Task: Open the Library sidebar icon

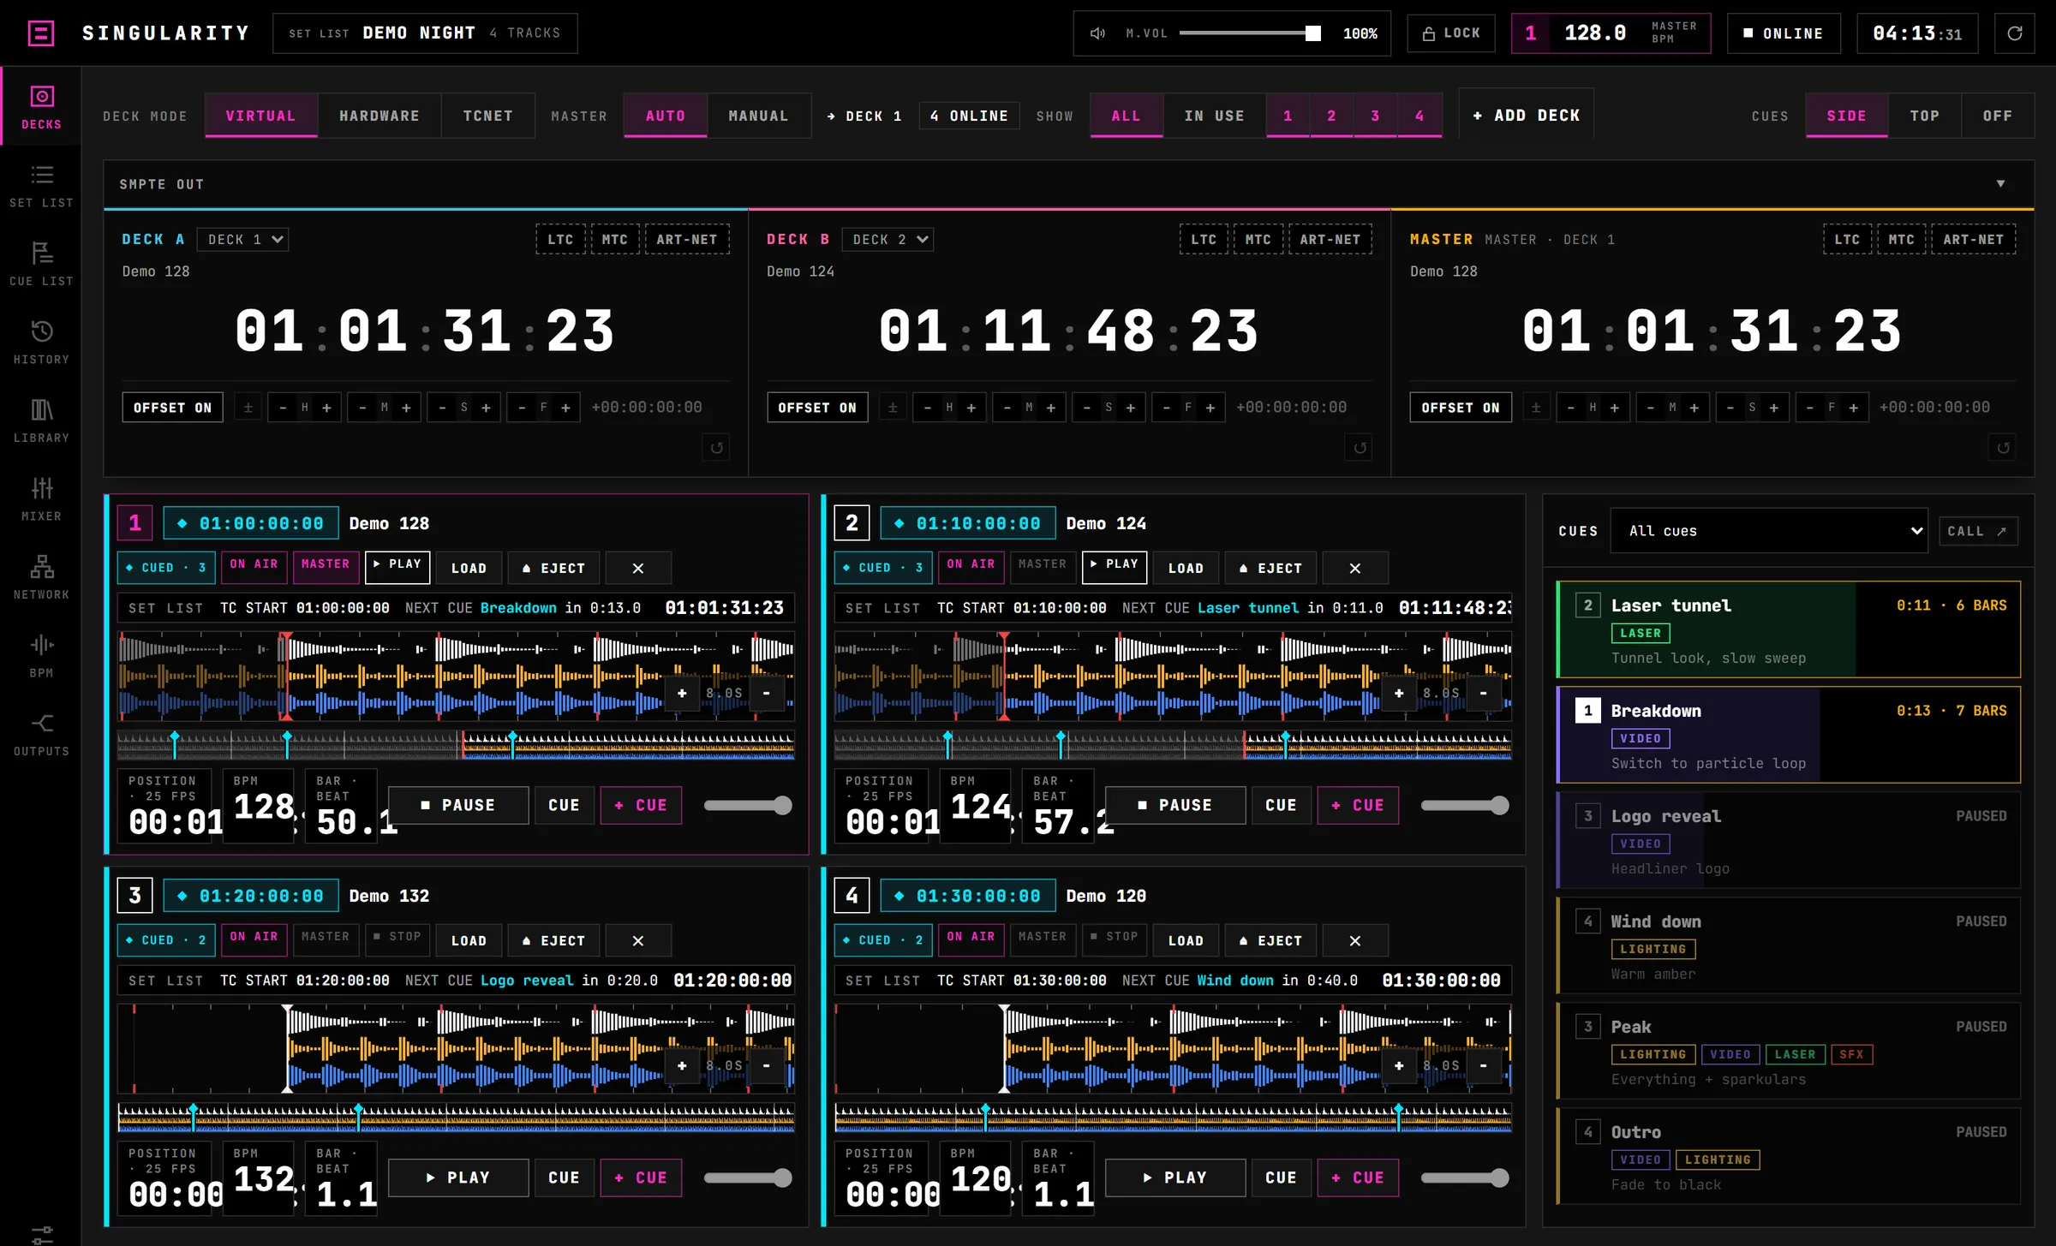Action: [x=41, y=420]
